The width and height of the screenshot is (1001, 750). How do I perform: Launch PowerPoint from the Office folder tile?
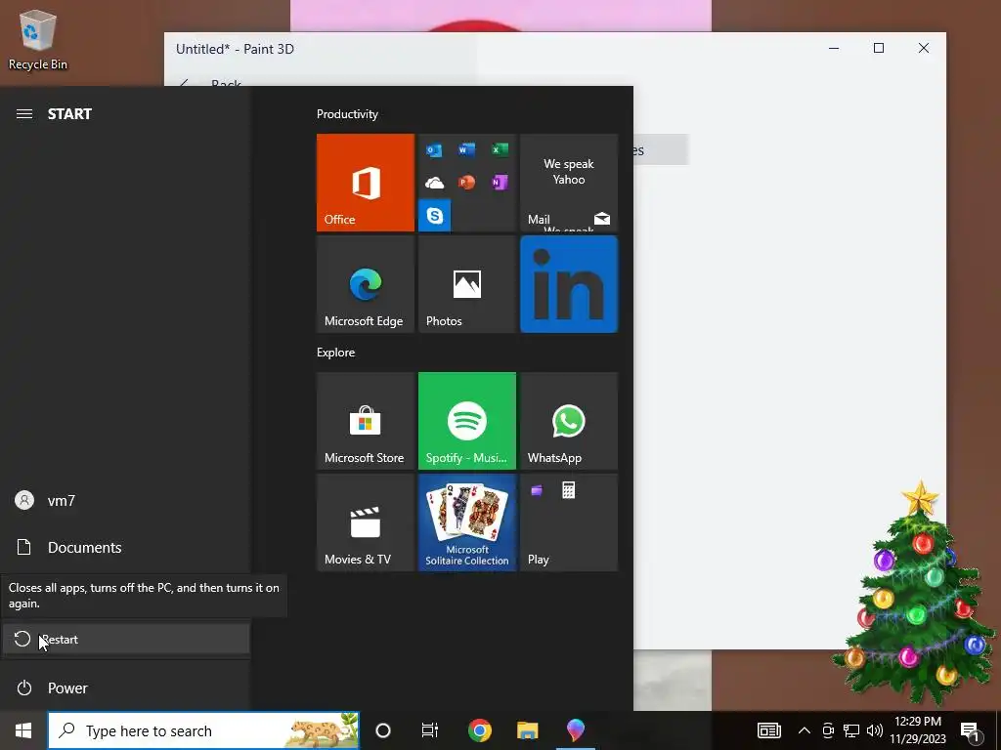click(466, 183)
